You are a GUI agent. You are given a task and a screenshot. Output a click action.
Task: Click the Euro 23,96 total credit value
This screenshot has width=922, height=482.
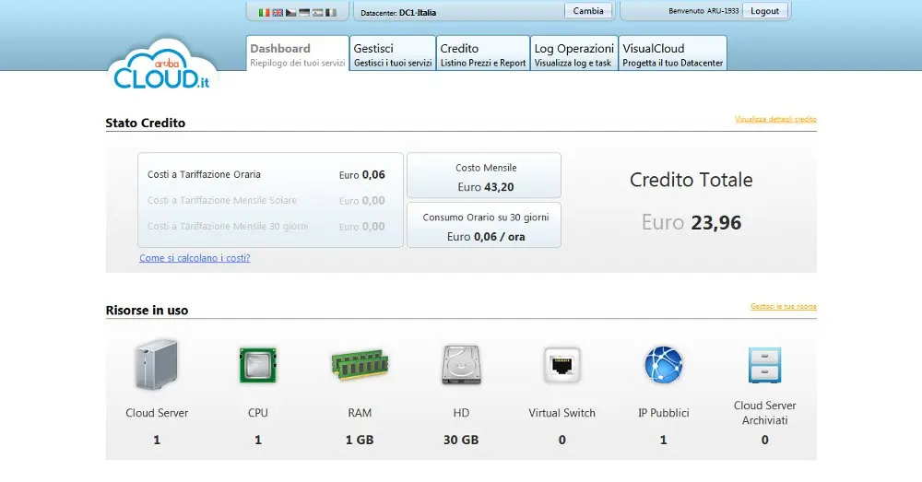pyautogui.click(x=691, y=223)
